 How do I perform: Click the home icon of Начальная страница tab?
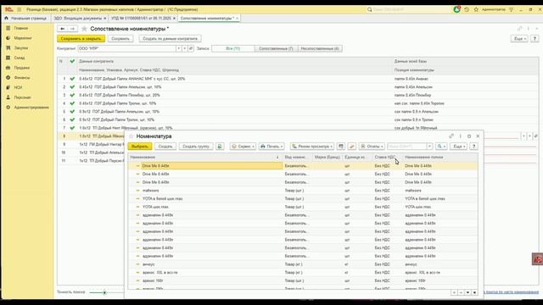click(x=6, y=18)
